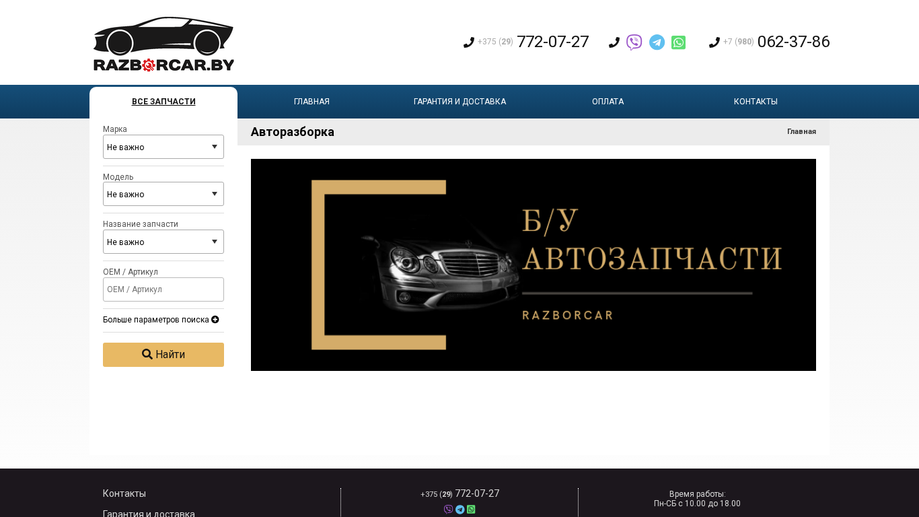The image size is (919, 517).
Task: Click the Авторазборка page heading
Action: (x=293, y=132)
